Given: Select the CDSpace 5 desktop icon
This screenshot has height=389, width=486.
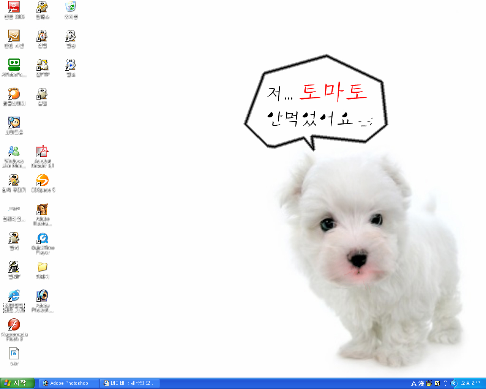Looking at the screenshot, I should pyautogui.click(x=42, y=180).
